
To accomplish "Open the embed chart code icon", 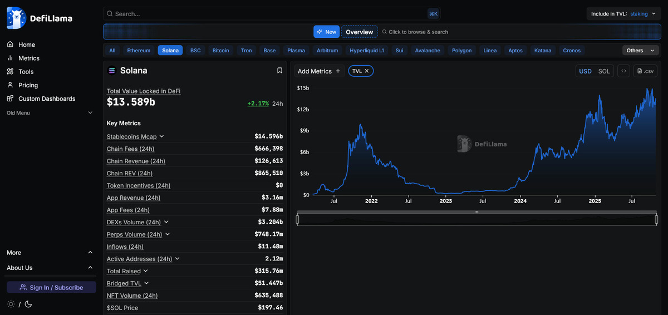I will [x=623, y=71].
